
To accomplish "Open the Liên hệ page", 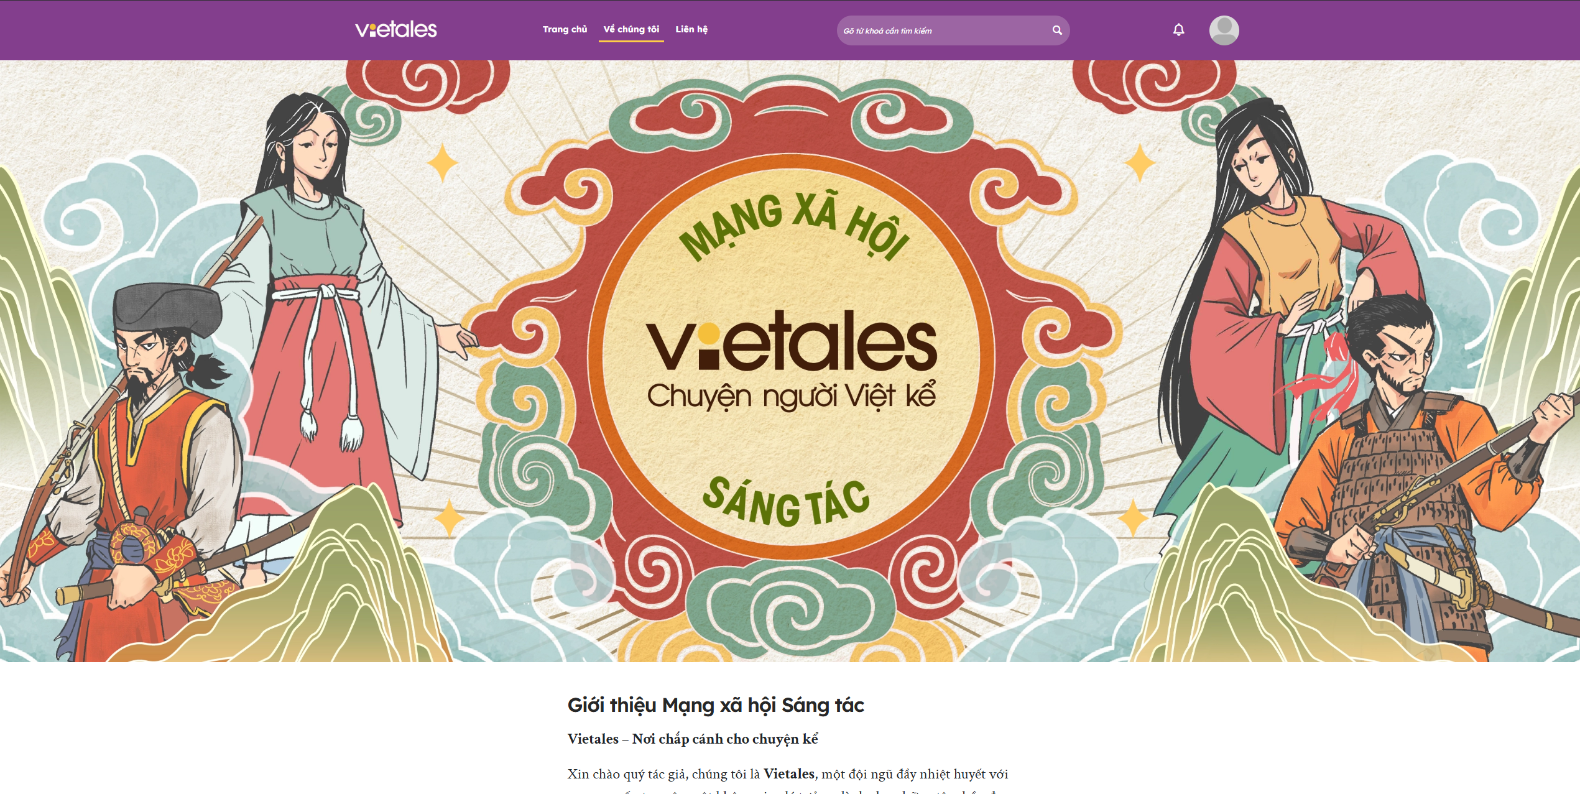I will [x=691, y=29].
